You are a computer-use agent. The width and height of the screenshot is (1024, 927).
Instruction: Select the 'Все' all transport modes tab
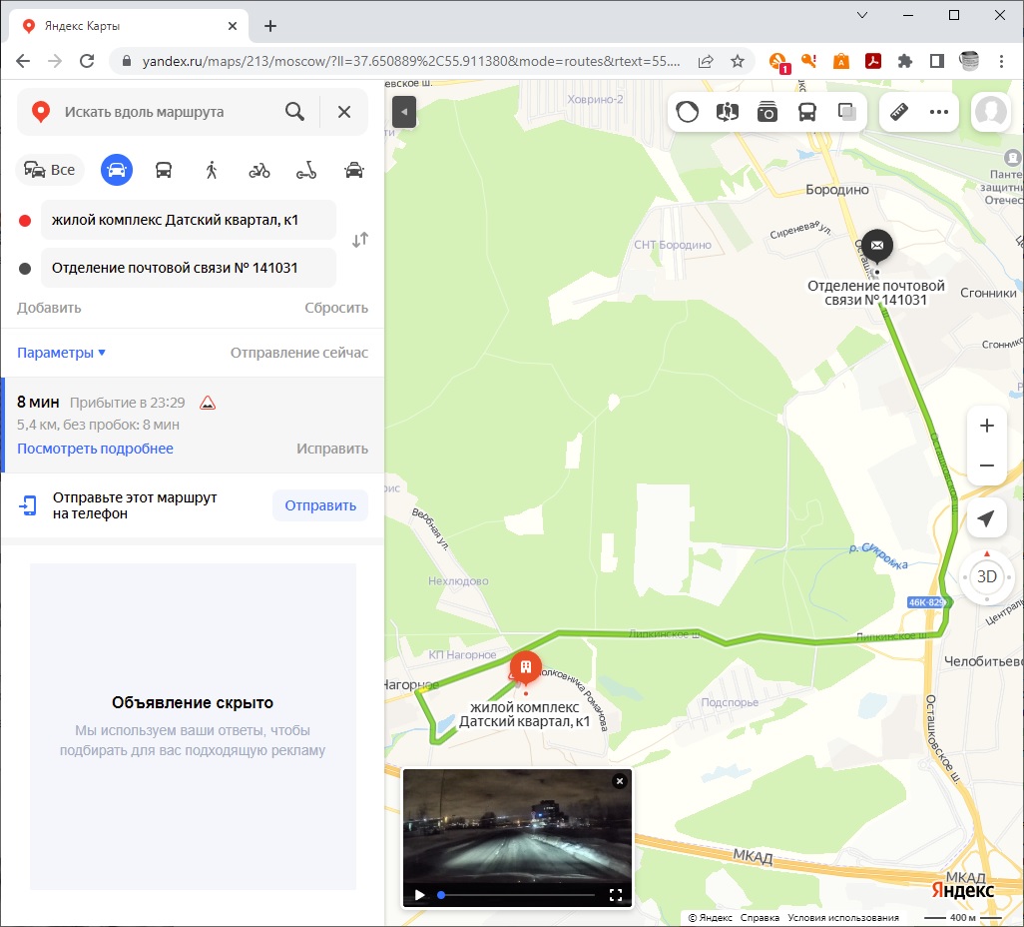point(50,170)
